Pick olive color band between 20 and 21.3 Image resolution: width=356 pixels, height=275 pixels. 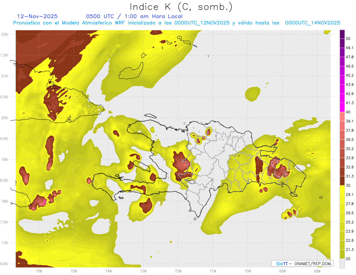342,254
